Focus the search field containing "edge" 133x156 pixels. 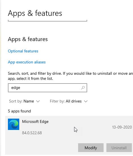tap(48, 88)
